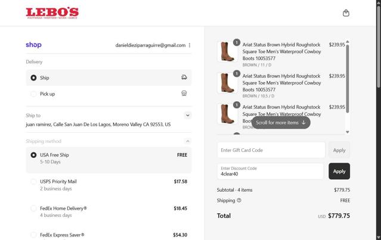Click the third boot item thumbnail

227,114
